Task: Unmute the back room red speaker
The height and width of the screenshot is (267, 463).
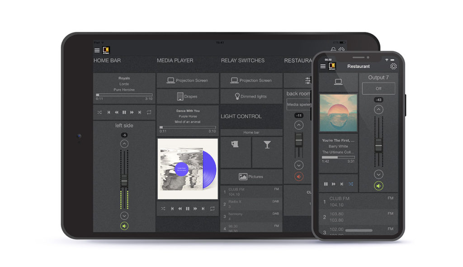Action: click(299, 177)
